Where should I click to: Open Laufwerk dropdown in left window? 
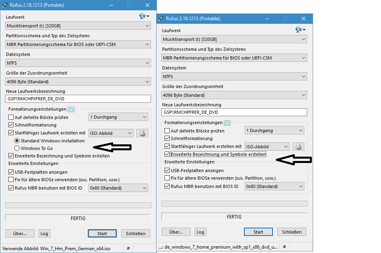point(78,26)
